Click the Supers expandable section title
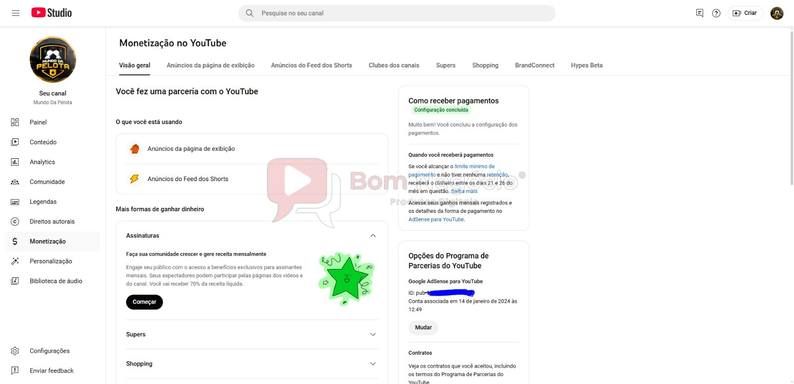This screenshot has height=384, width=794. [136, 334]
